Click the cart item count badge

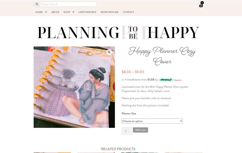pos(202,3)
